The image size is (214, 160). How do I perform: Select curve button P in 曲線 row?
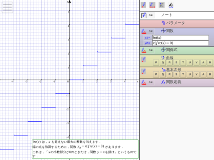point(156,62)
